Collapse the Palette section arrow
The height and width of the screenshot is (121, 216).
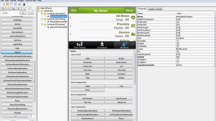point(134,51)
